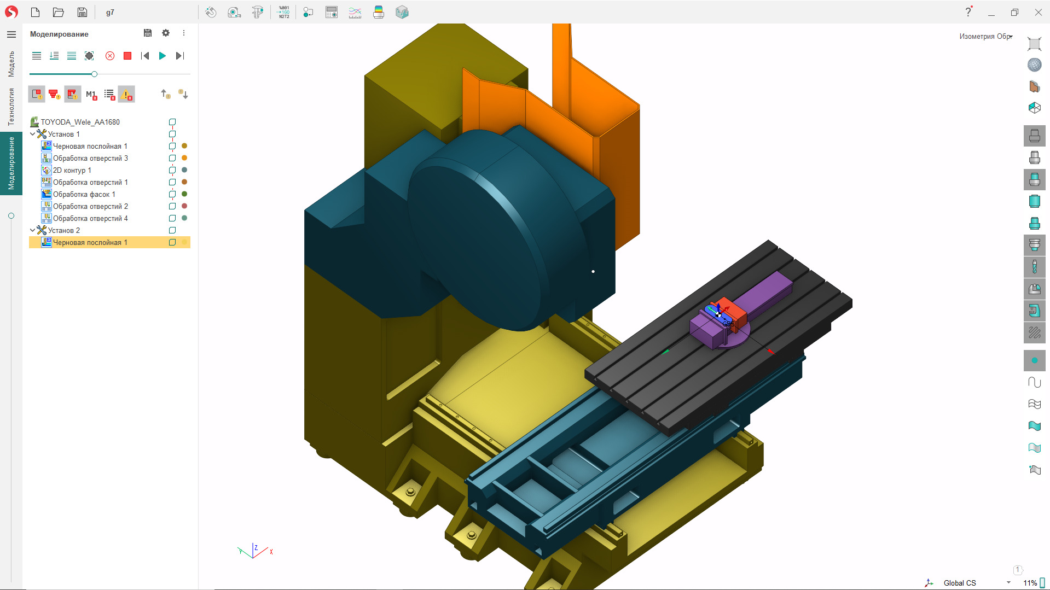1050x590 pixels.
Task: Select the drill tool display icon in right sidebar
Action: [1034, 267]
